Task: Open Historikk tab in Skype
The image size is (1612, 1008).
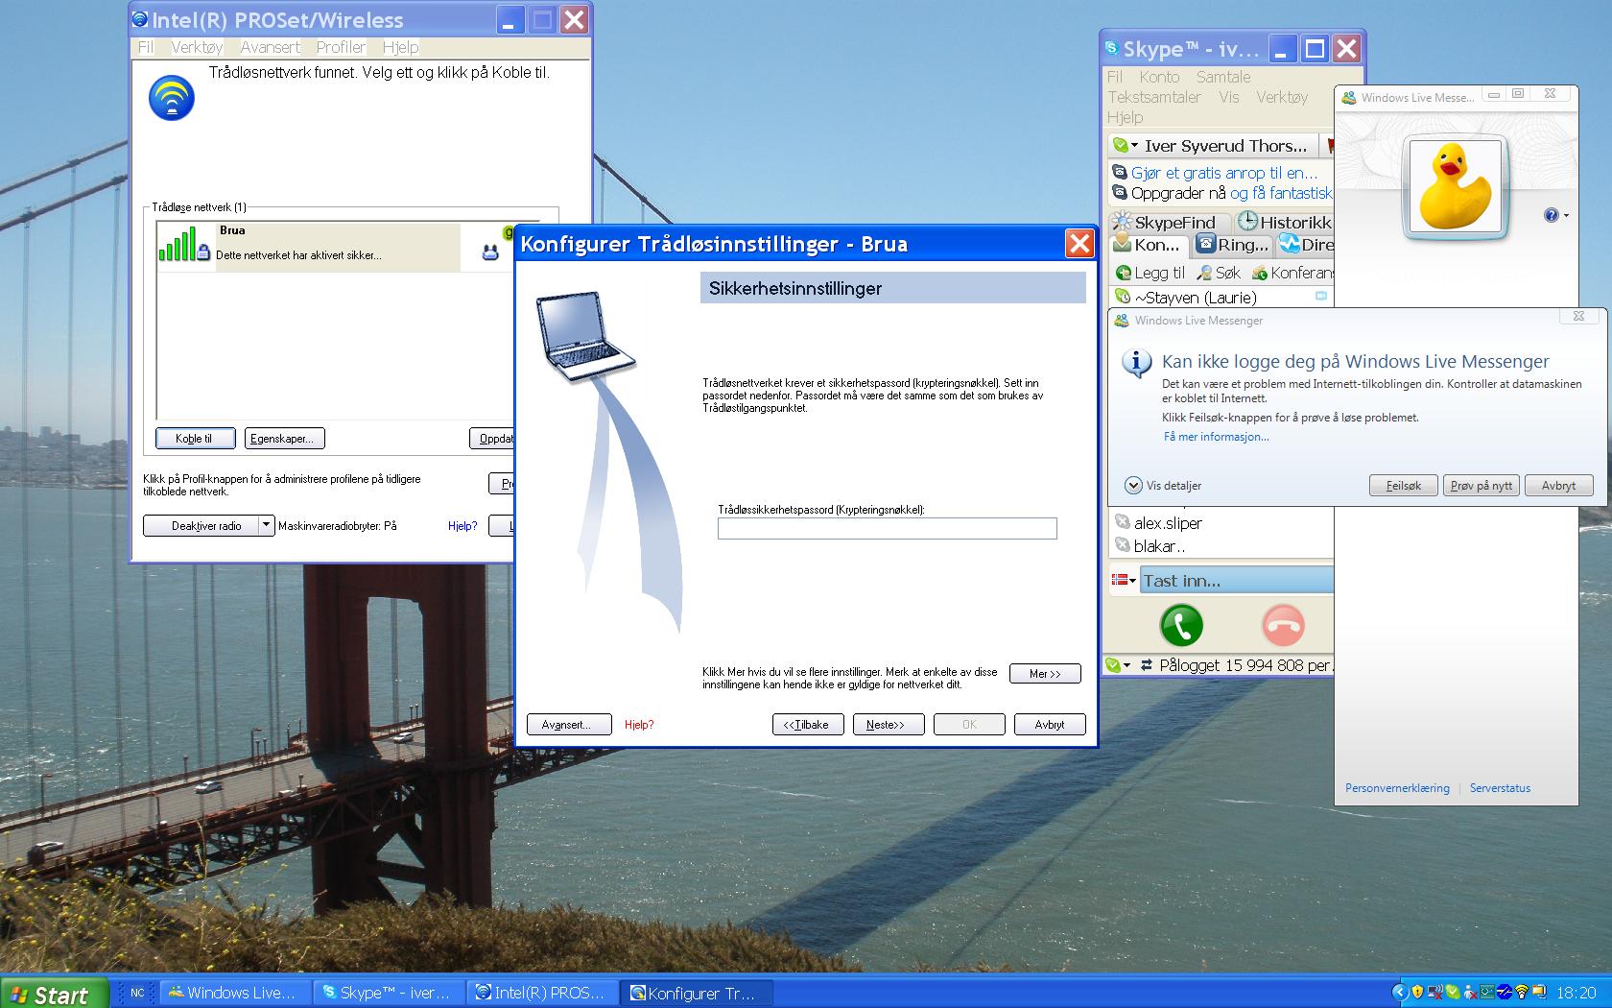Action: click(x=1284, y=222)
